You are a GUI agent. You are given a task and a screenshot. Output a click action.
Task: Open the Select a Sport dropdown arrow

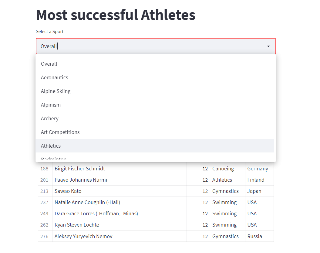tap(268, 46)
